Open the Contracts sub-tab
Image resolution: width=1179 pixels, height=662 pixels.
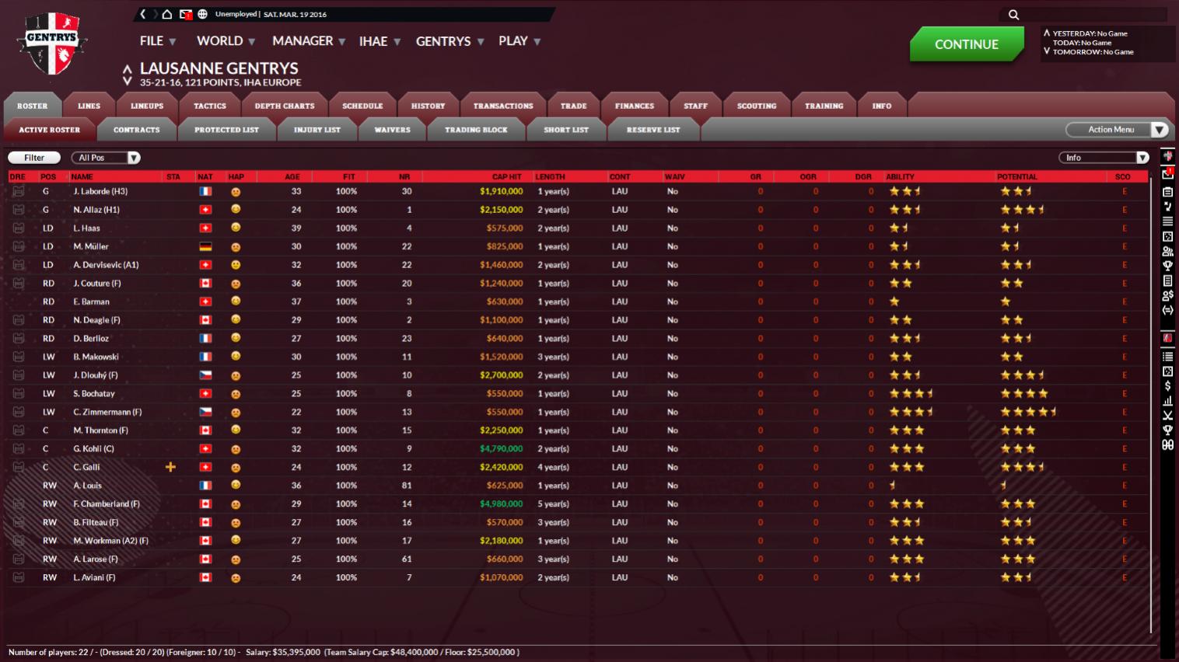(x=136, y=130)
